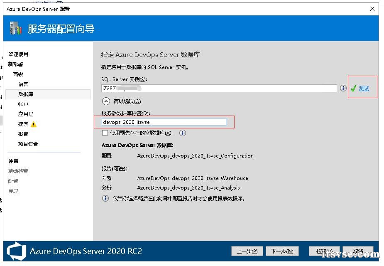Click the info icon before the reporting databases note
384x266 pixels.
105,198
